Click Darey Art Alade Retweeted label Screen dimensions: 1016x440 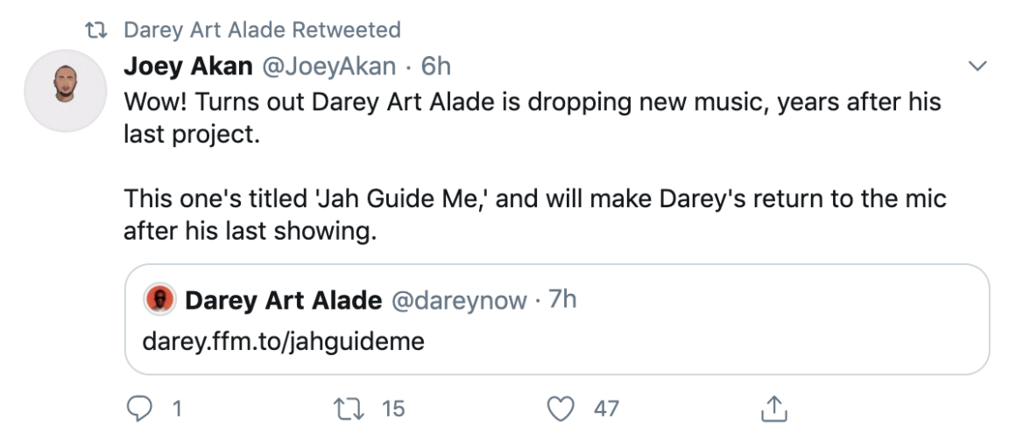[262, 30]
